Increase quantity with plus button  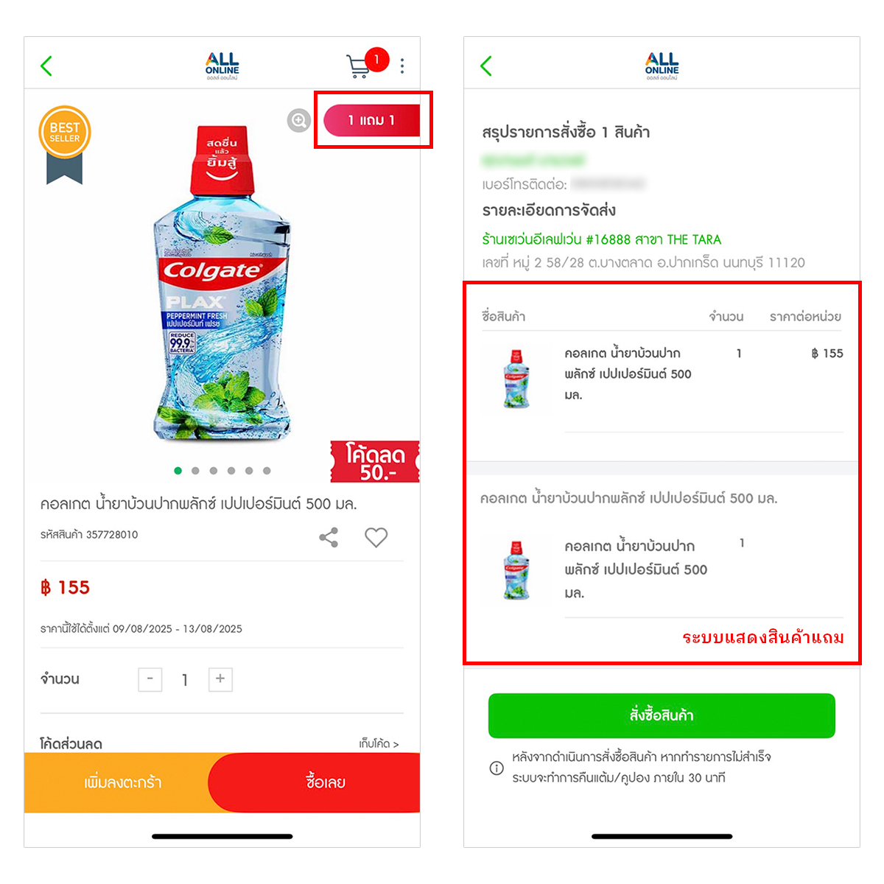[x=220, y=679]
